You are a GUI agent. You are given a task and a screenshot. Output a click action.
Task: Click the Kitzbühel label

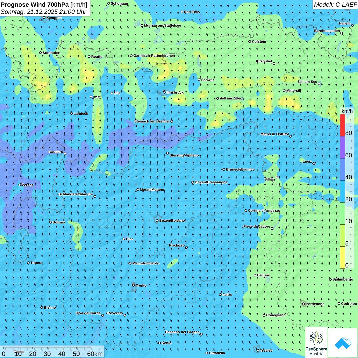264,61
